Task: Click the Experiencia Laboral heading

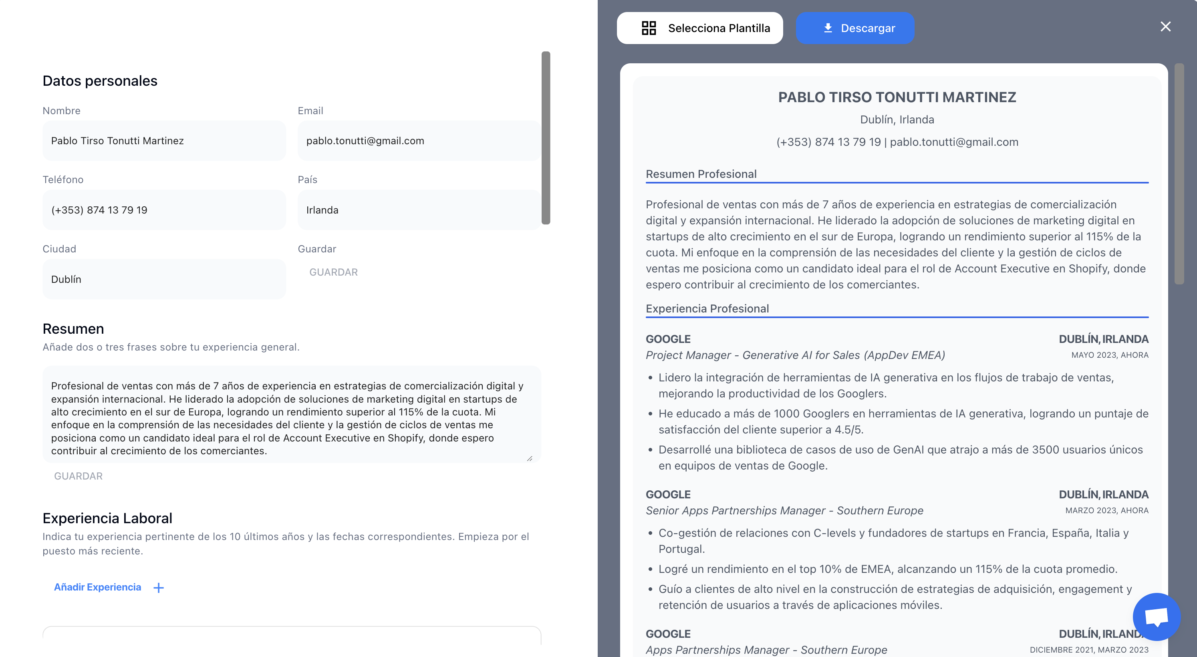Action: click(107, 518)
